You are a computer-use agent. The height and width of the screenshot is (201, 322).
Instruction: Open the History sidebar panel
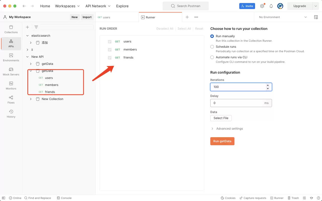11,114
